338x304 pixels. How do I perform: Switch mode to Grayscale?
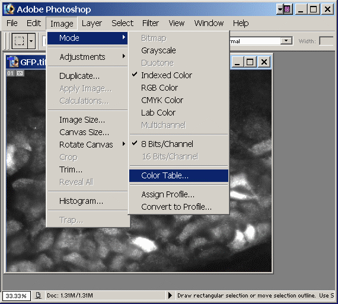[x=178, y=50]
